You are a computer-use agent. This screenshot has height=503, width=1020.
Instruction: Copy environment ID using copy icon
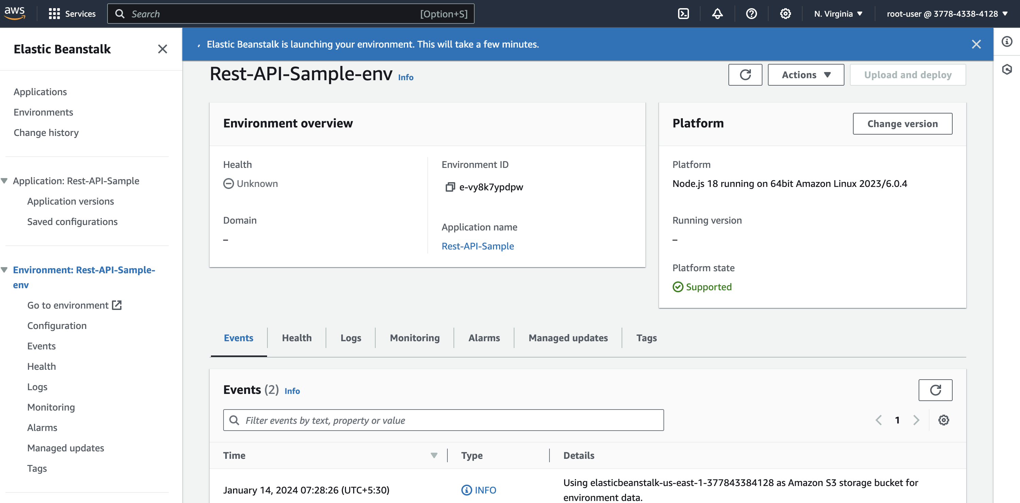[450, 187]
